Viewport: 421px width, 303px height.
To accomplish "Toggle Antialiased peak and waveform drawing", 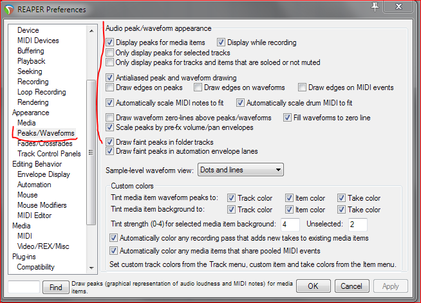I will coord(109,78).
